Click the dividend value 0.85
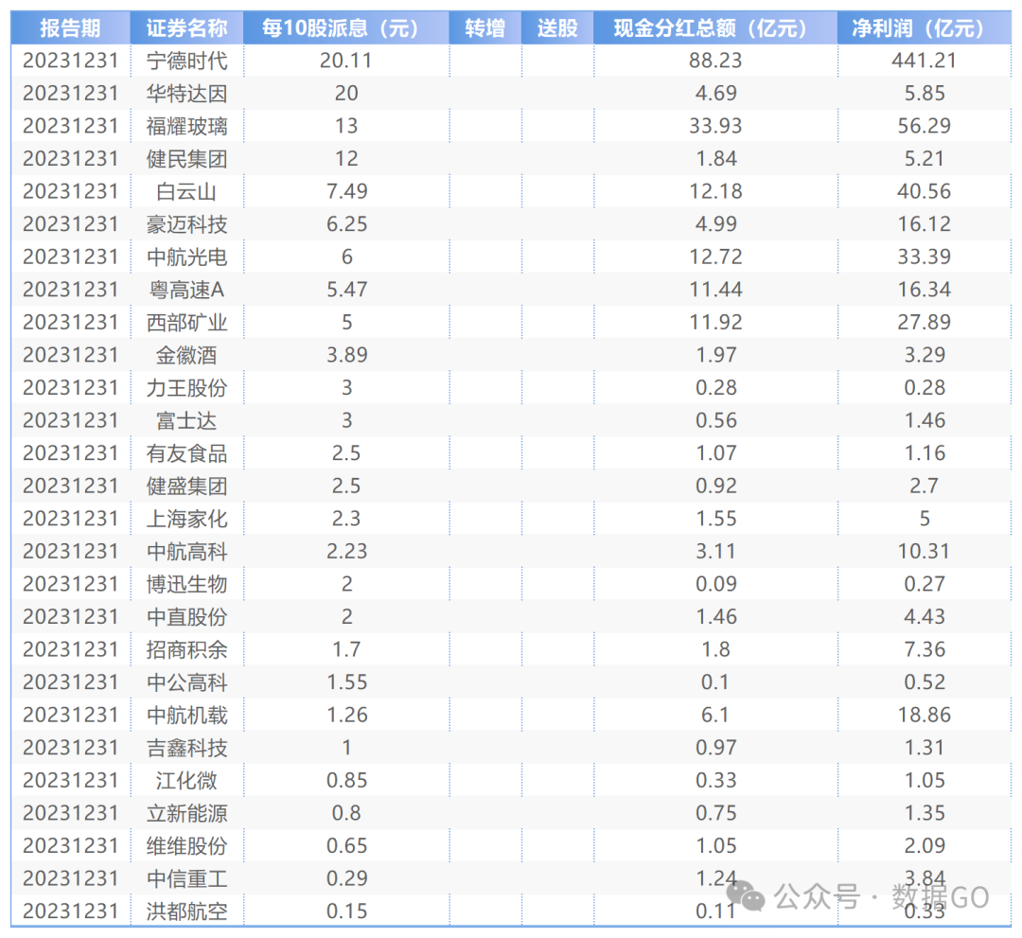The image size is (1022, 938). tap(346, 780)
